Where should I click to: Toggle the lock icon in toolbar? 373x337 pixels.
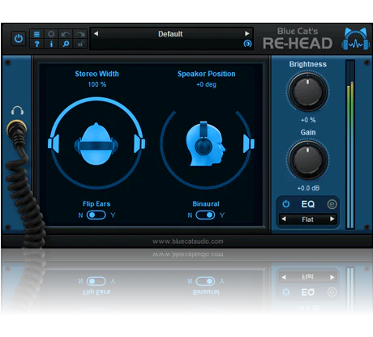(x=80, y=44)
